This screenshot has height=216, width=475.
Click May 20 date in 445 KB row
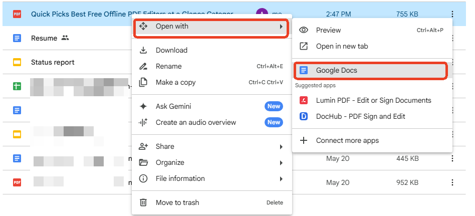tap(338, 158)
